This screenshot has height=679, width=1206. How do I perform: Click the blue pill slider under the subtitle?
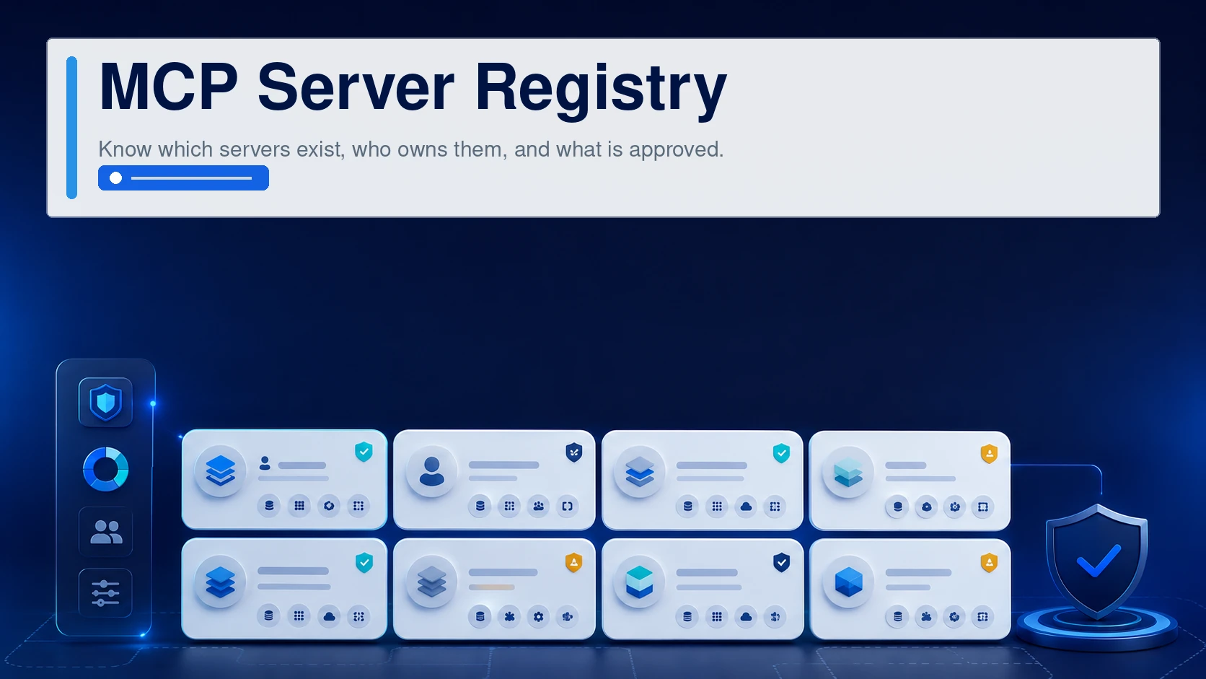click(x=183, y=178)
